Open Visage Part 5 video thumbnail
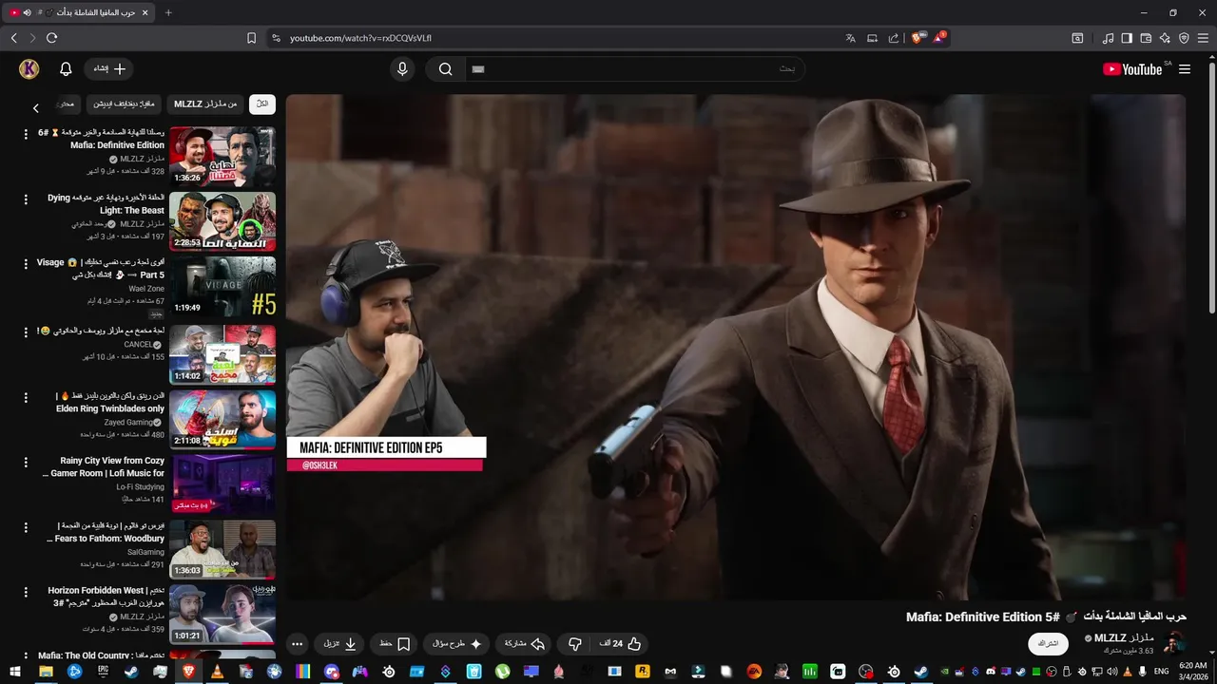The height and width of the screenshot is (684, 1217). pos(222,286)
